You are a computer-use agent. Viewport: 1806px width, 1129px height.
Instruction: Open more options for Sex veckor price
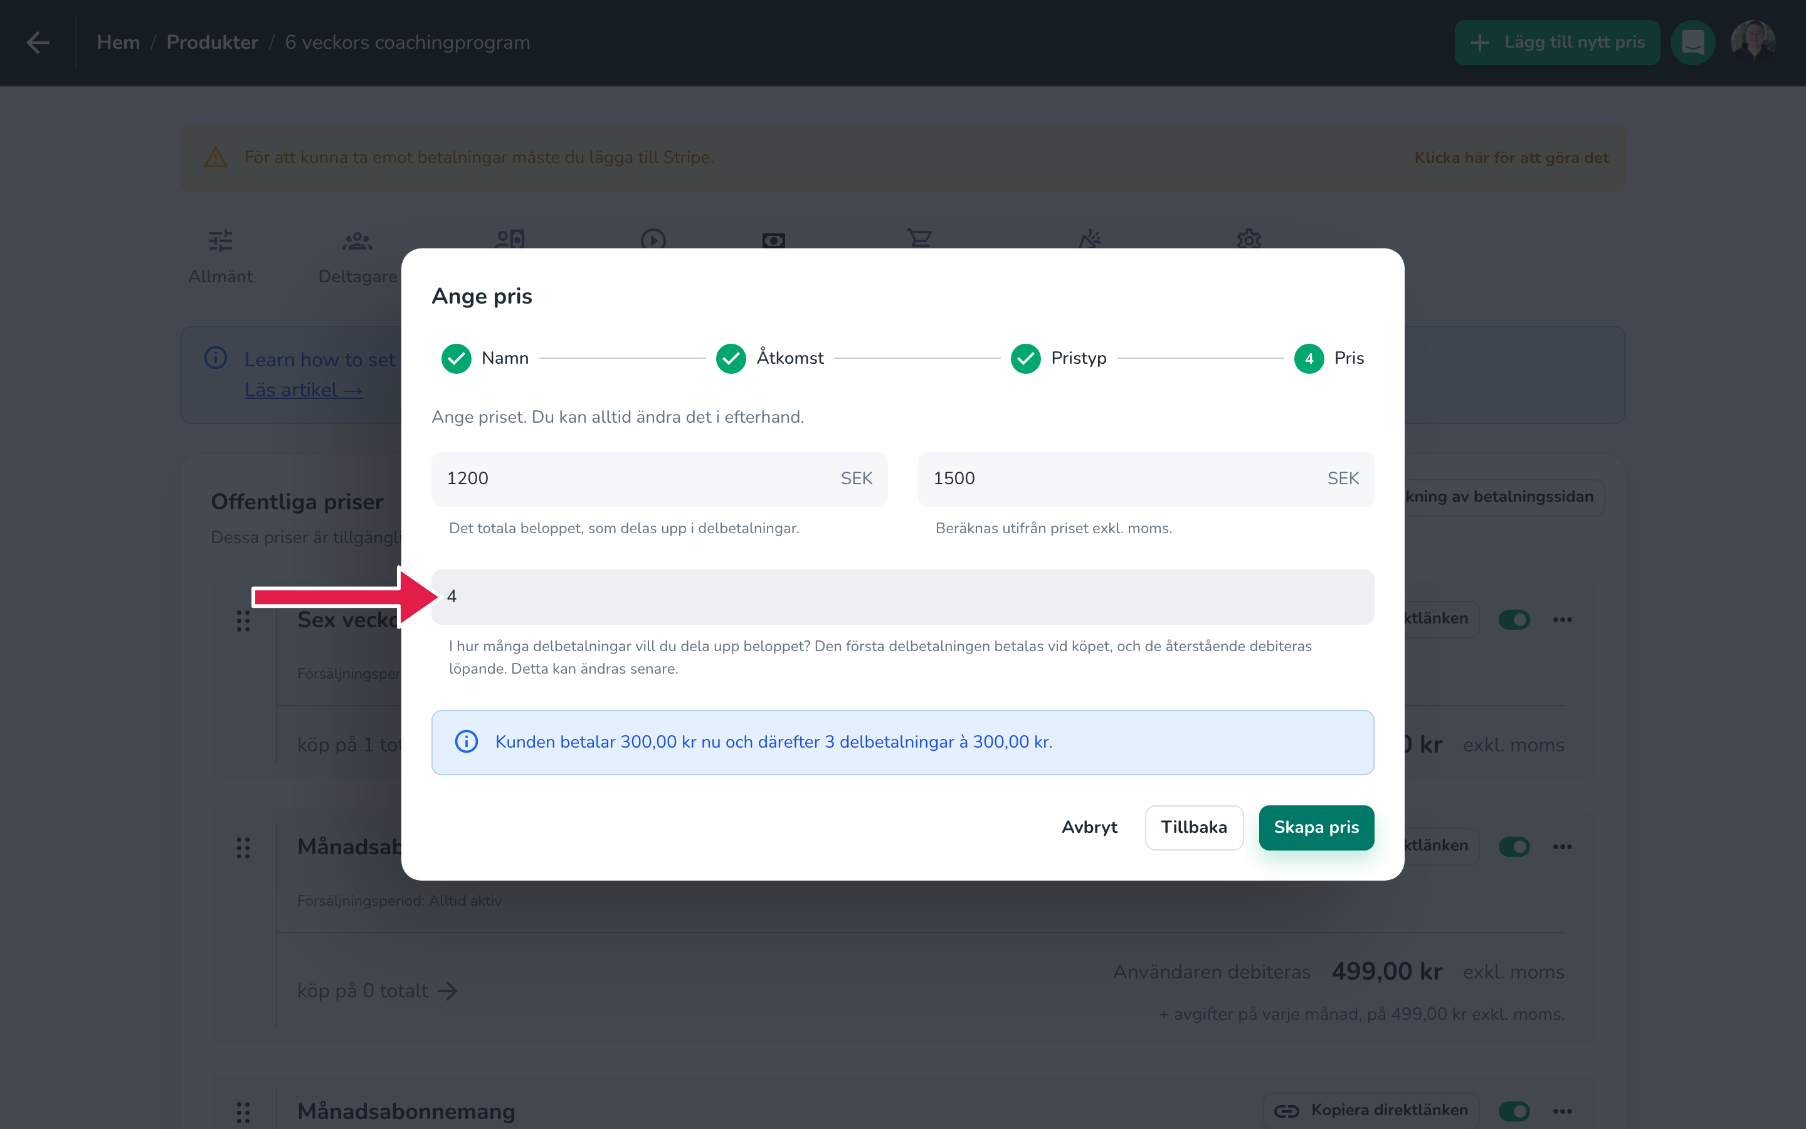click(x=1562, y=619)
